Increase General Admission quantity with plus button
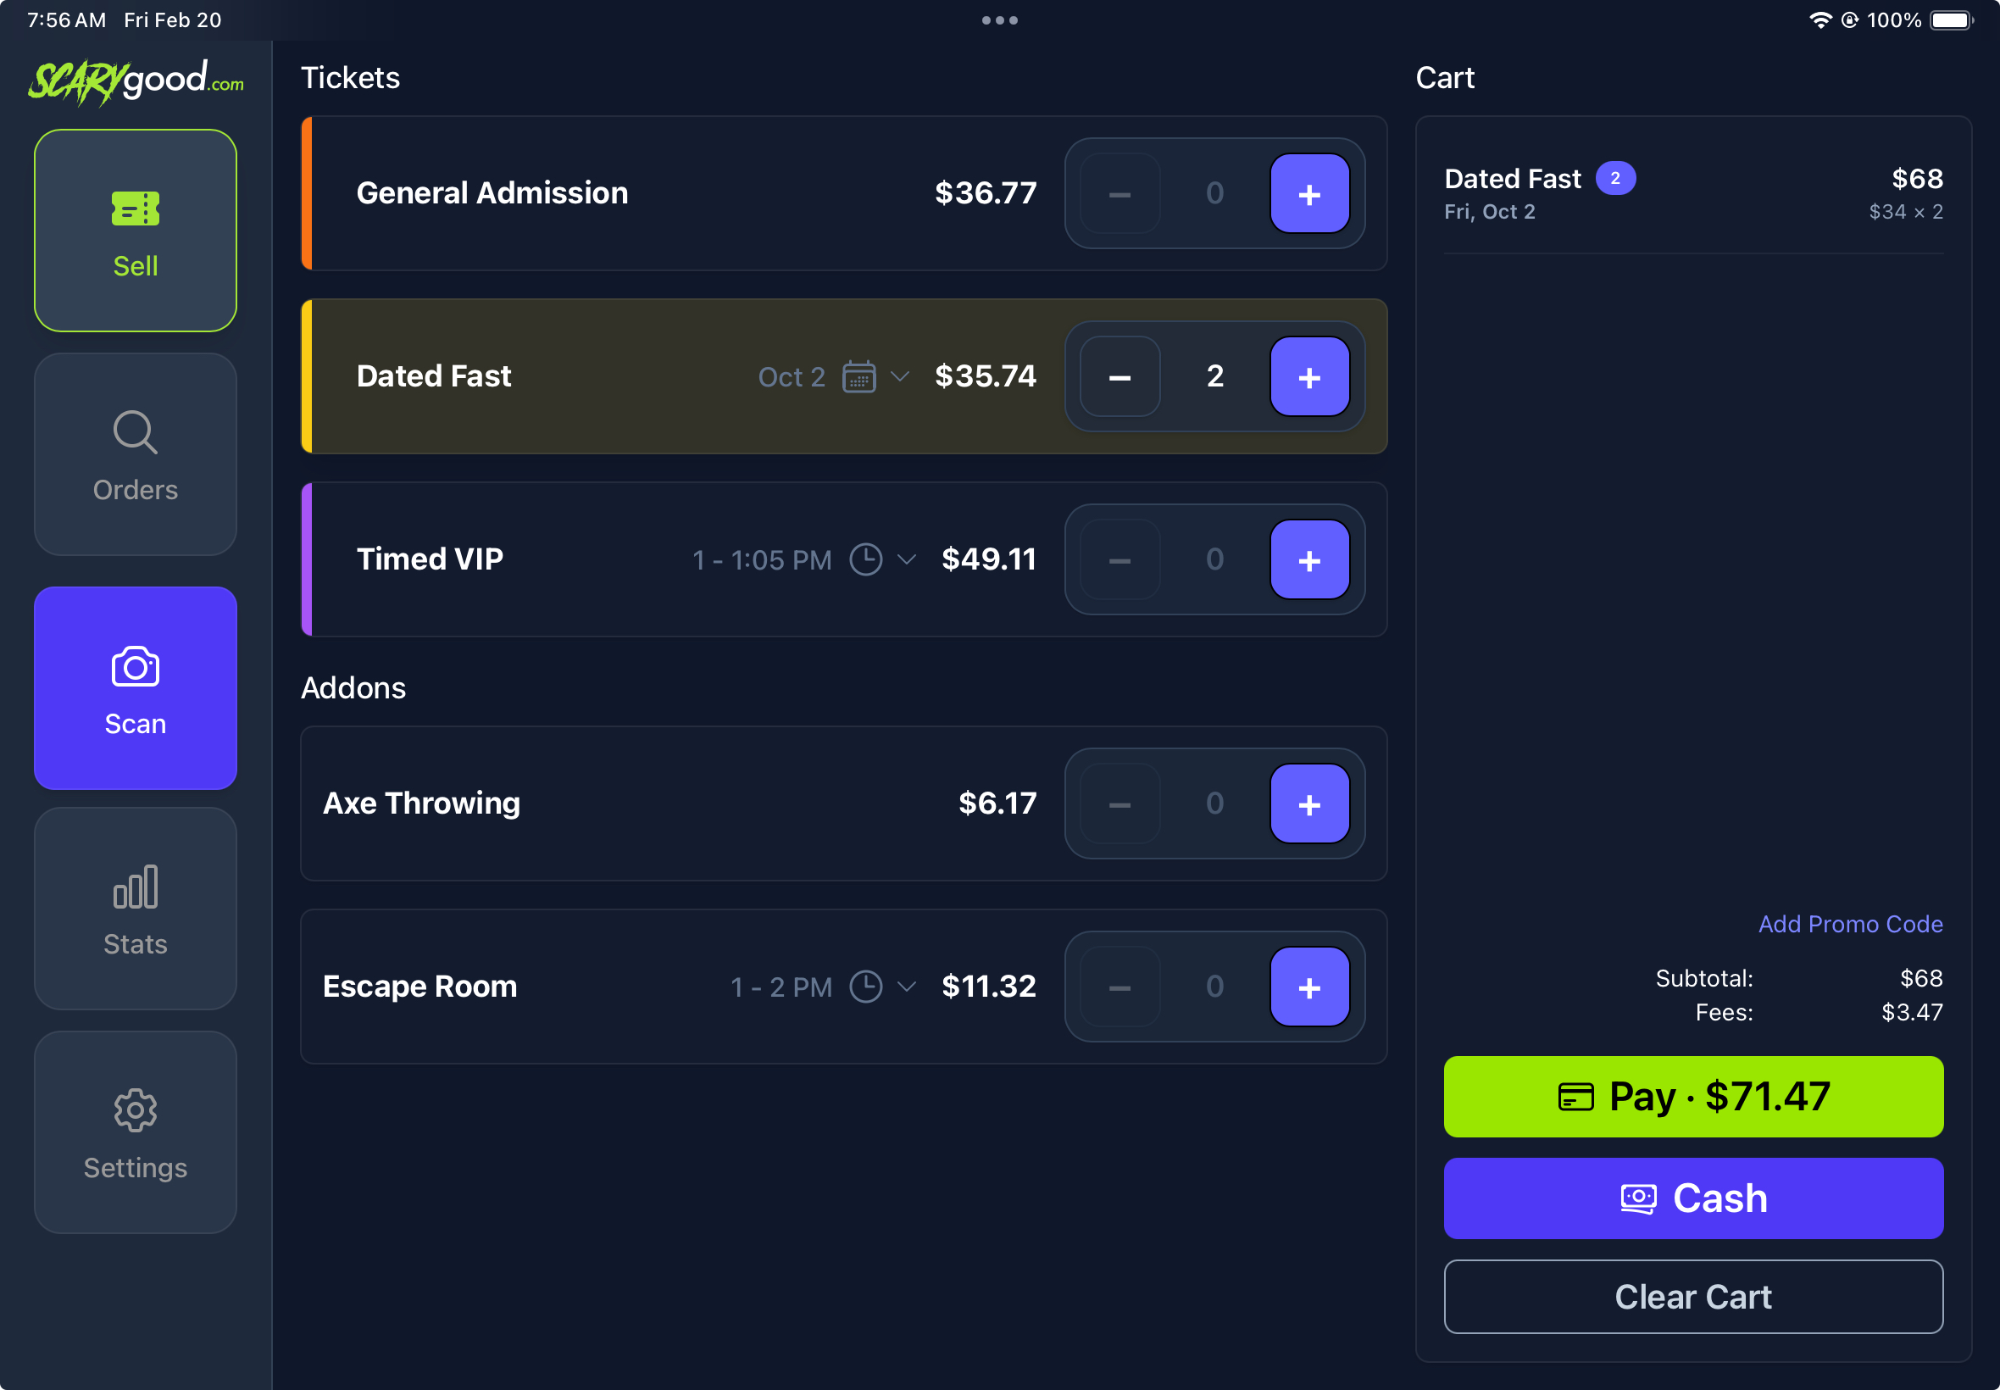The height and width of the screenshot is (1390, 2000). 1311,193
